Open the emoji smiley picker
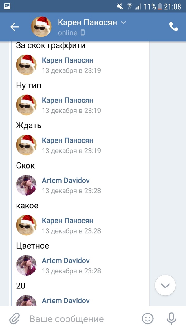The width and height of the screenshot is (186, 331). pyautogui.click(x=147, y=319)
